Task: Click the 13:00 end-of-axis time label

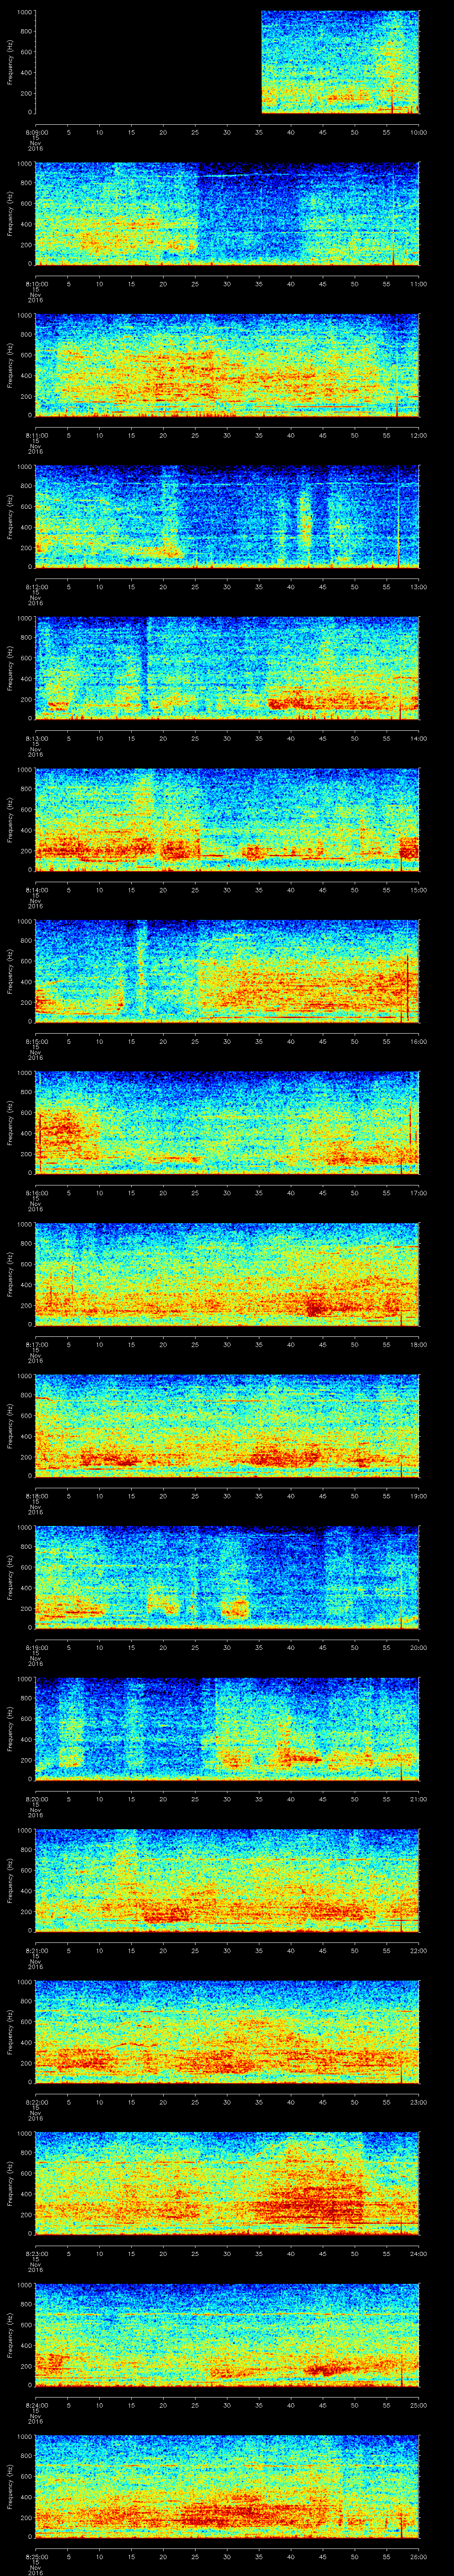Action: [419, 586]
